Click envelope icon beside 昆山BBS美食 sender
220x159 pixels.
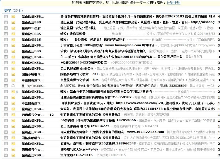click(13, 28)
